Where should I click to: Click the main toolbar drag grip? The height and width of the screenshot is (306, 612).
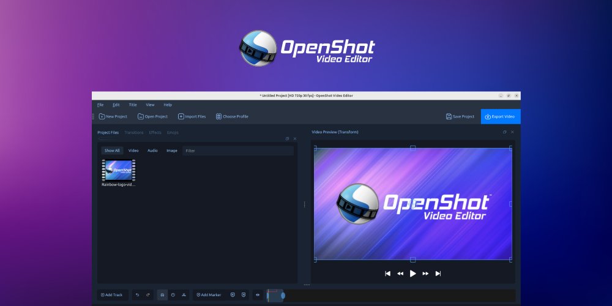point(93,116)
